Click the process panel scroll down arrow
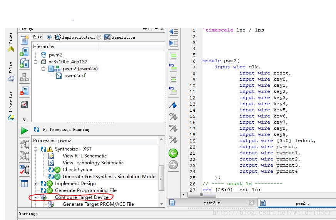Screen dimensions: 336x220 [x=162, y=204]
